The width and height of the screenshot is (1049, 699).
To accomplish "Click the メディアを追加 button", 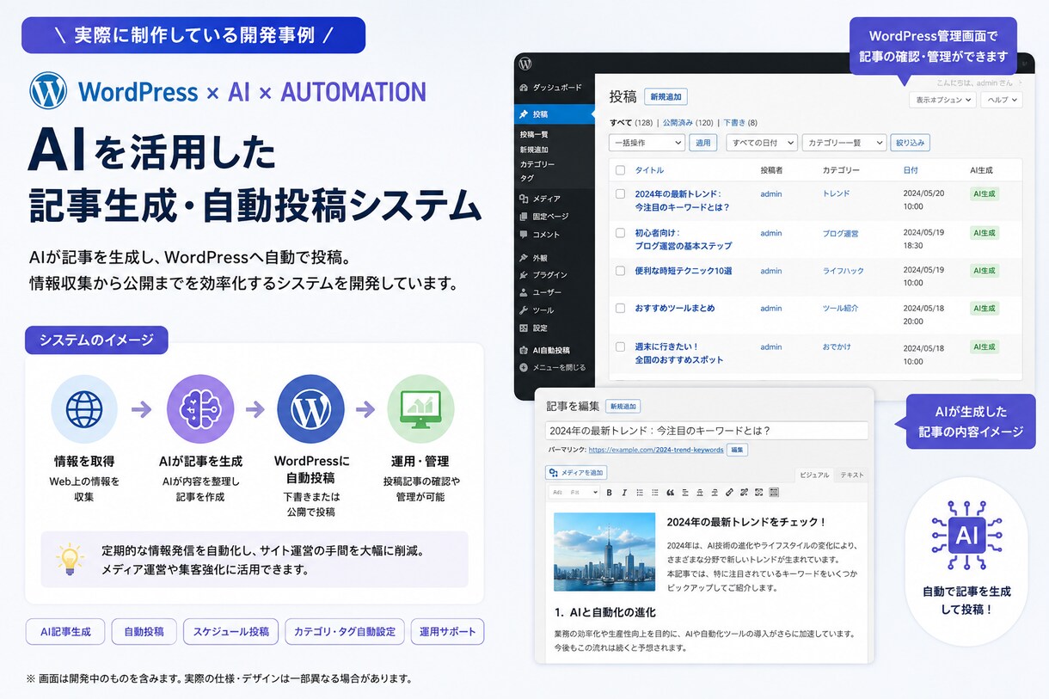I will [576, 472].
